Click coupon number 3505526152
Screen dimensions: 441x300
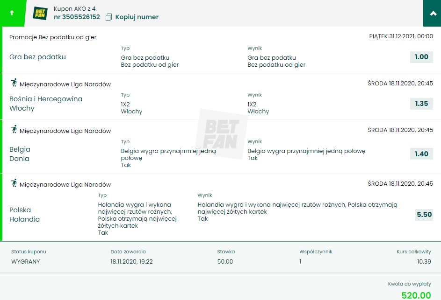point(77,17)
